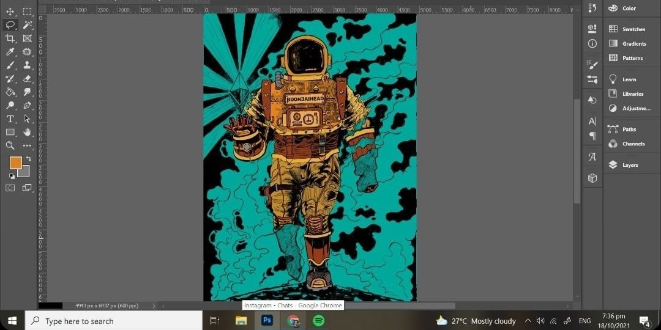The image size is (661, 330).
Task: Open the Brush Settings panel icon
Action: click(x=592, y=64)
